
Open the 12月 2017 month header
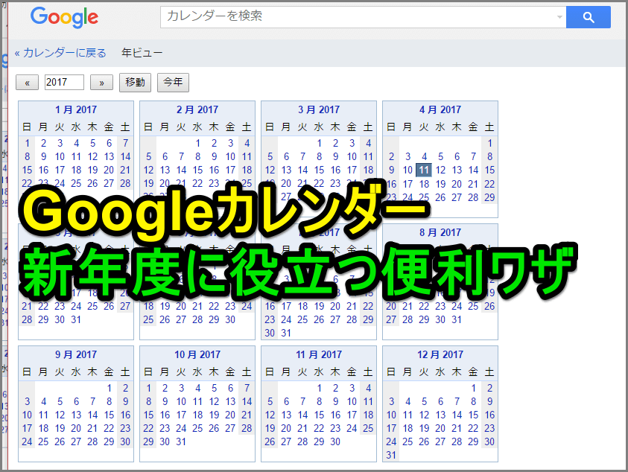(x=440, y=354)
